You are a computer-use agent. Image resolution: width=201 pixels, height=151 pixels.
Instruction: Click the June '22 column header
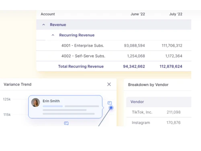pyautogui.click(x=138, y=14)
